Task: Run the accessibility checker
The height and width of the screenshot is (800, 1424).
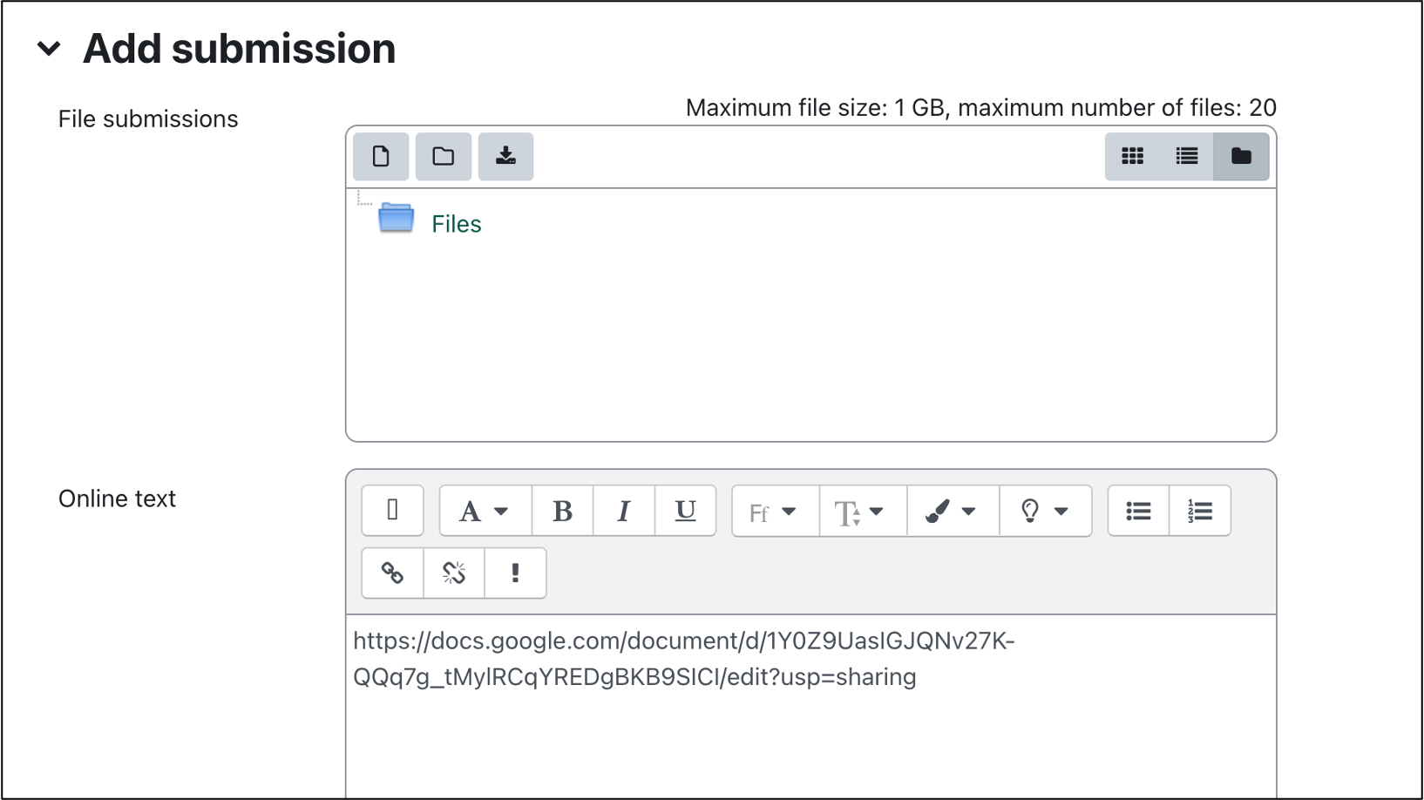Action: click(515, 573)
